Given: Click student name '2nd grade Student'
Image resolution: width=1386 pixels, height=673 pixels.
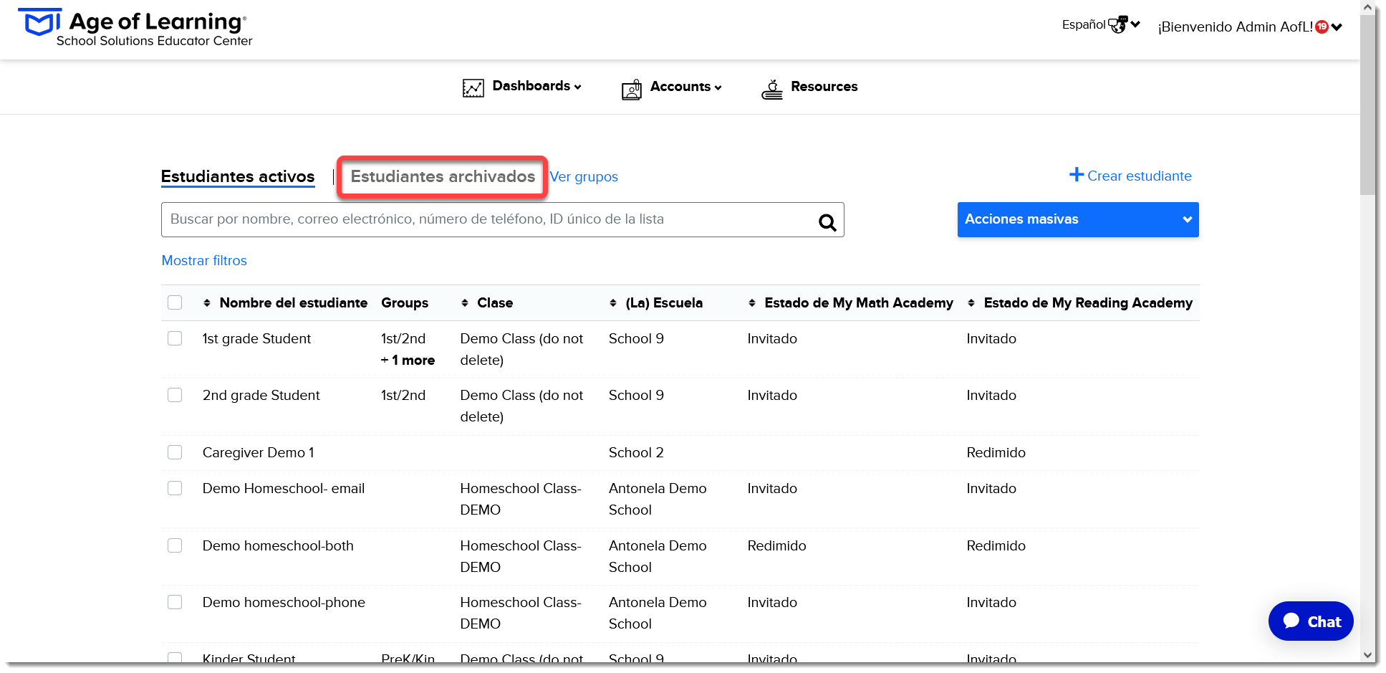Looking at the screenshot, I should (261, 396).
